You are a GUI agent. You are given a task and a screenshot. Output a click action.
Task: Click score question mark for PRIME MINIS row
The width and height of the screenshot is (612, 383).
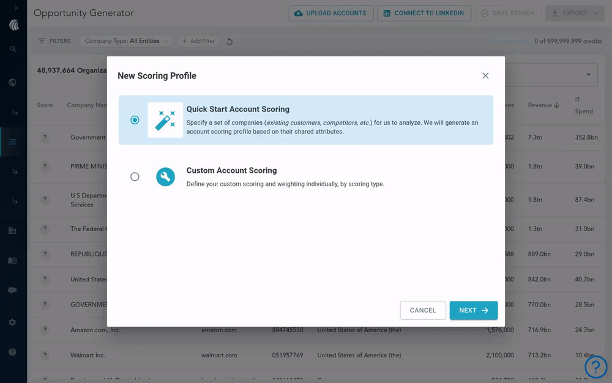click(45, 166)
